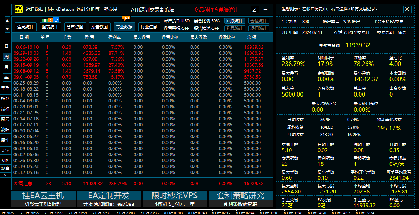Switch to 日 daily view
The image size is (419, 215).
point(6,46)
